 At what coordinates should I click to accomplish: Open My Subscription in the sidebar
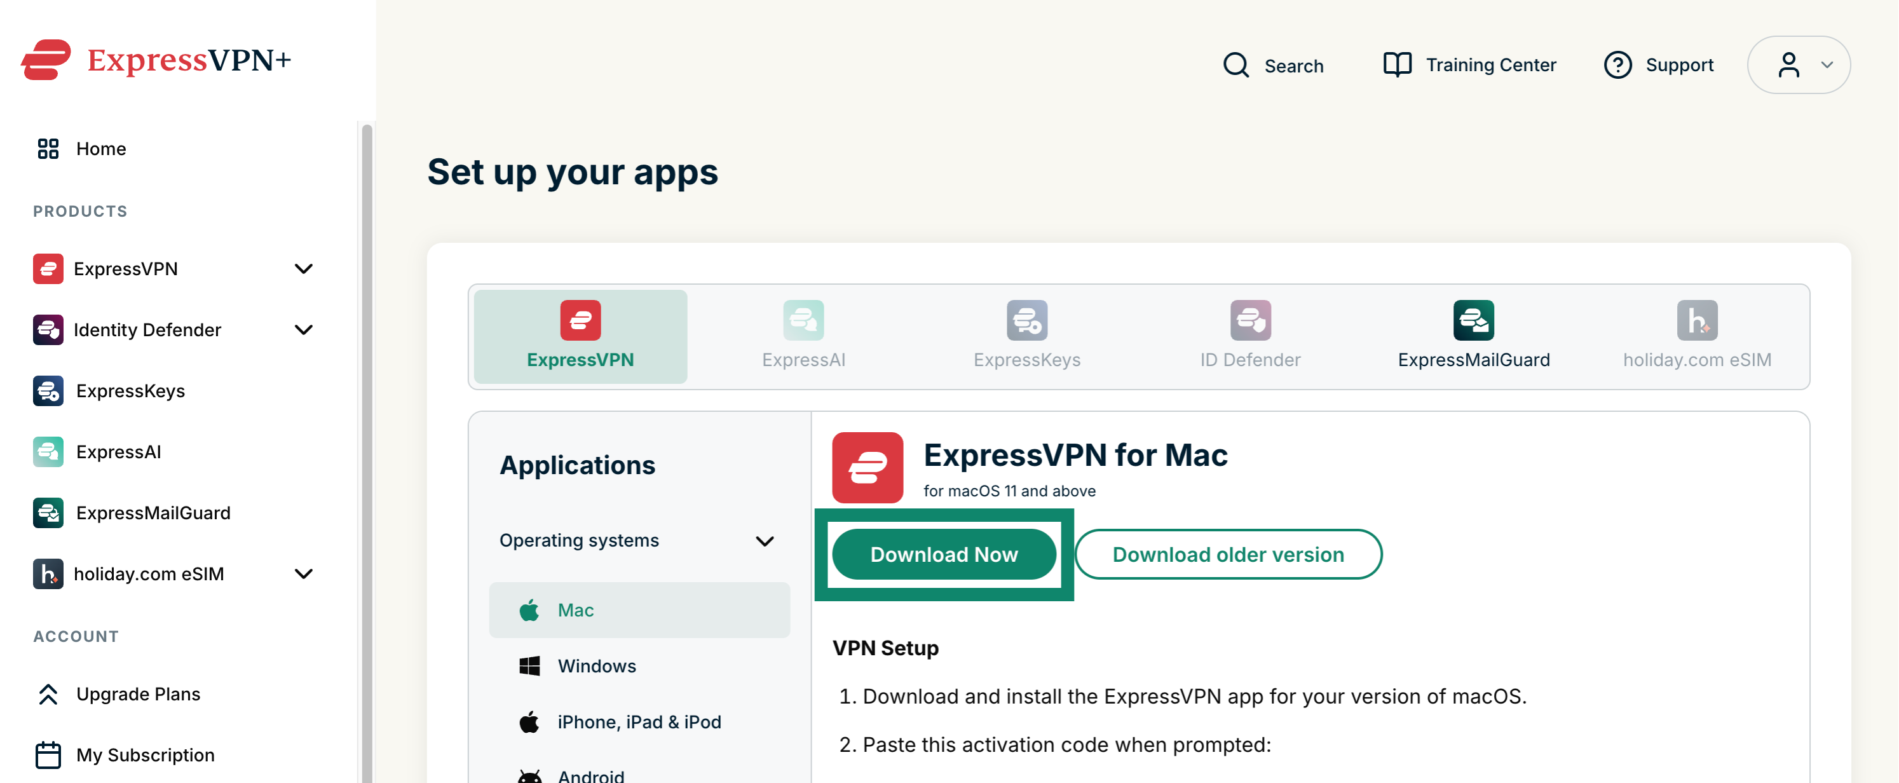146,755
